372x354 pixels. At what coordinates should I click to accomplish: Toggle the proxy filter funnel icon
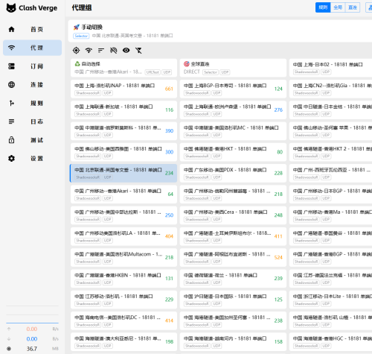pos(138,51)
